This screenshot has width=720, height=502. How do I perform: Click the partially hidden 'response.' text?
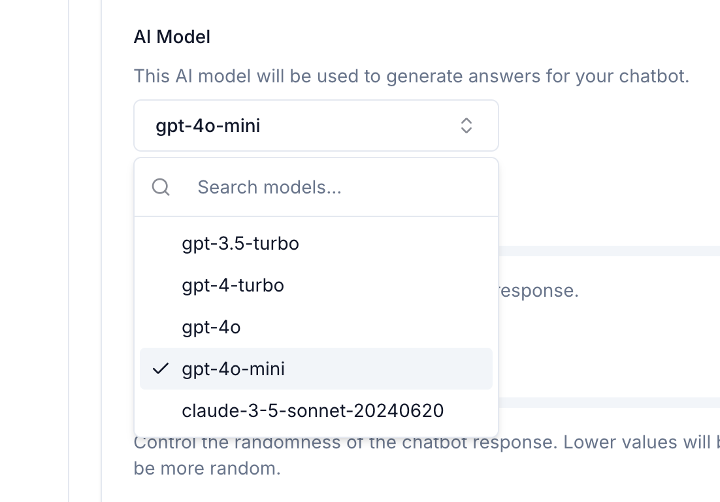539,290
